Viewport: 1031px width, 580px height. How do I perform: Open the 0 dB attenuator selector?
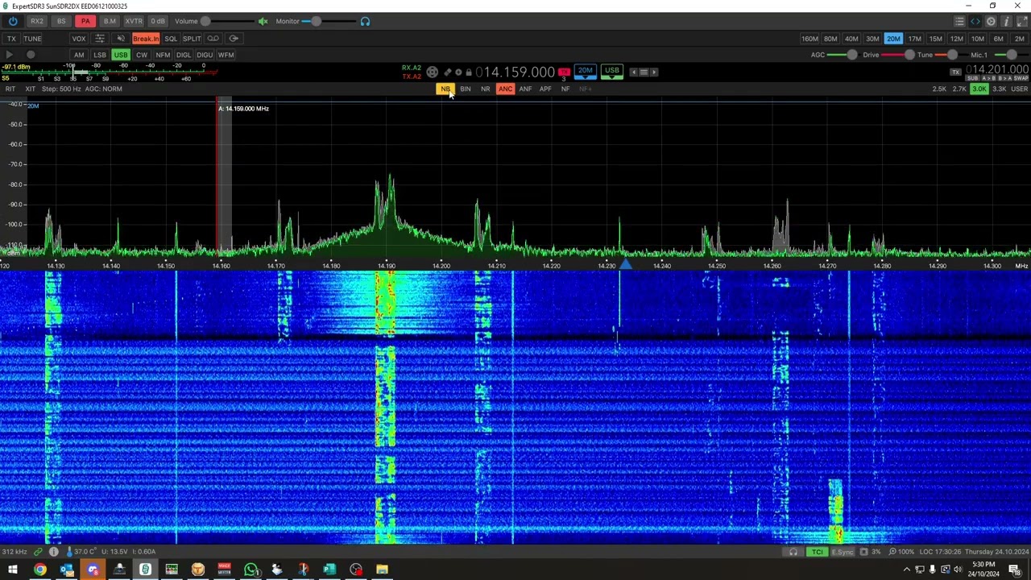[x=158, y=21]
